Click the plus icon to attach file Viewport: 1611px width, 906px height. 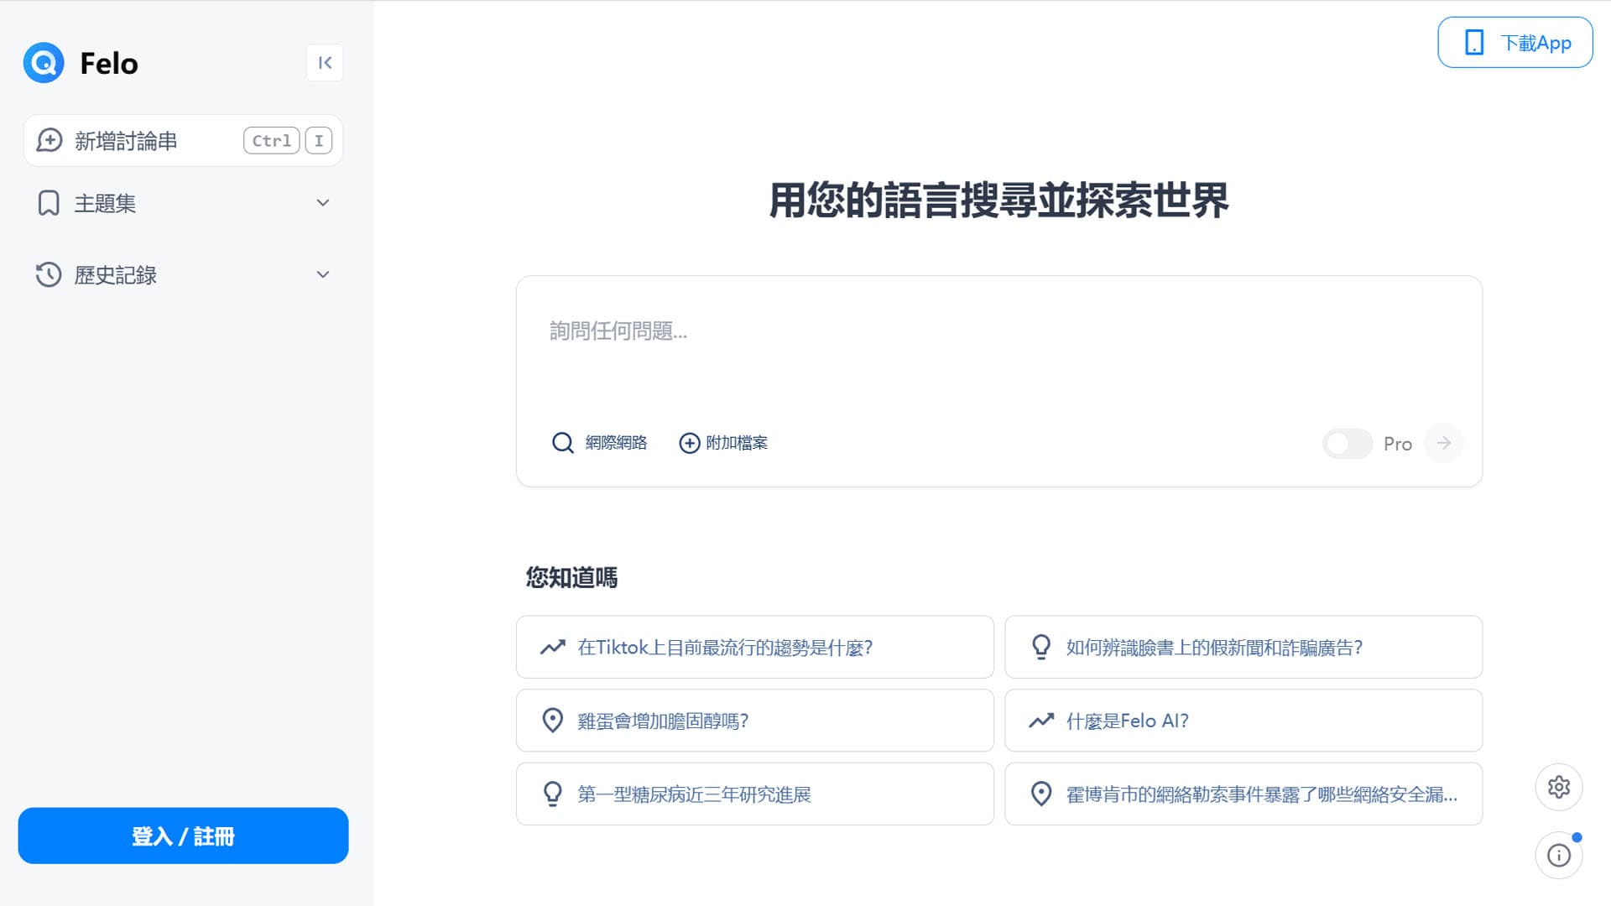pyautogui.click(x=690, y=443)
